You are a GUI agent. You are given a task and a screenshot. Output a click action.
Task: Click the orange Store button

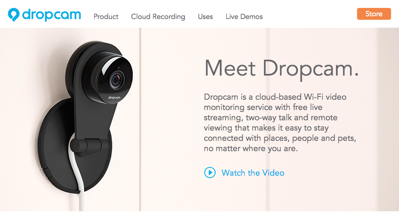point(374,14)
